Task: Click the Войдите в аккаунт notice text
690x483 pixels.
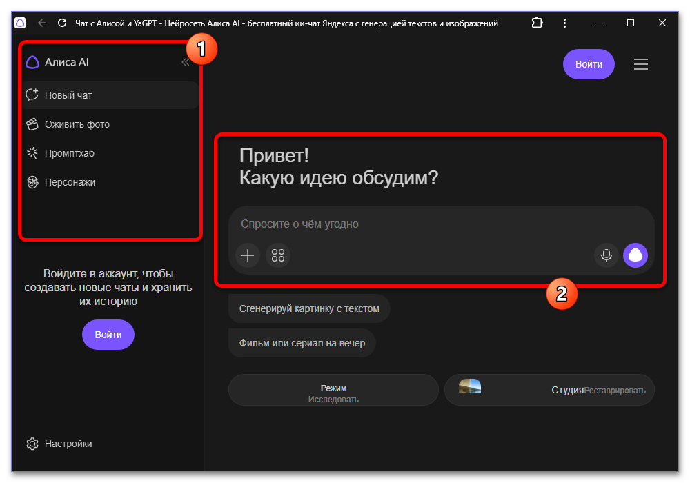Action: click(108, 288)
